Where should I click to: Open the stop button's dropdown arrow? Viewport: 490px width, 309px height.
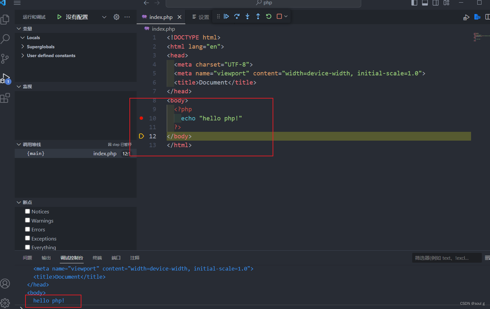(x=286, y=16)
